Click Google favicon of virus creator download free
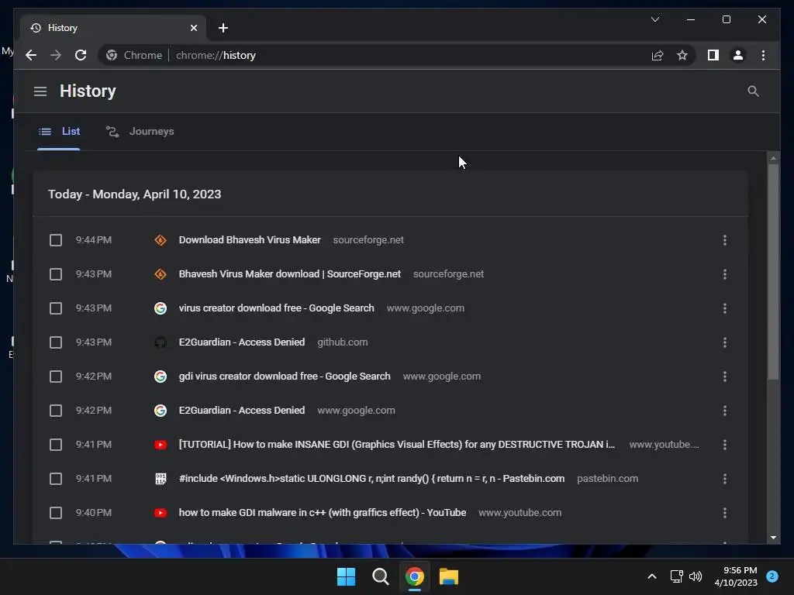 tap(161, 308)
